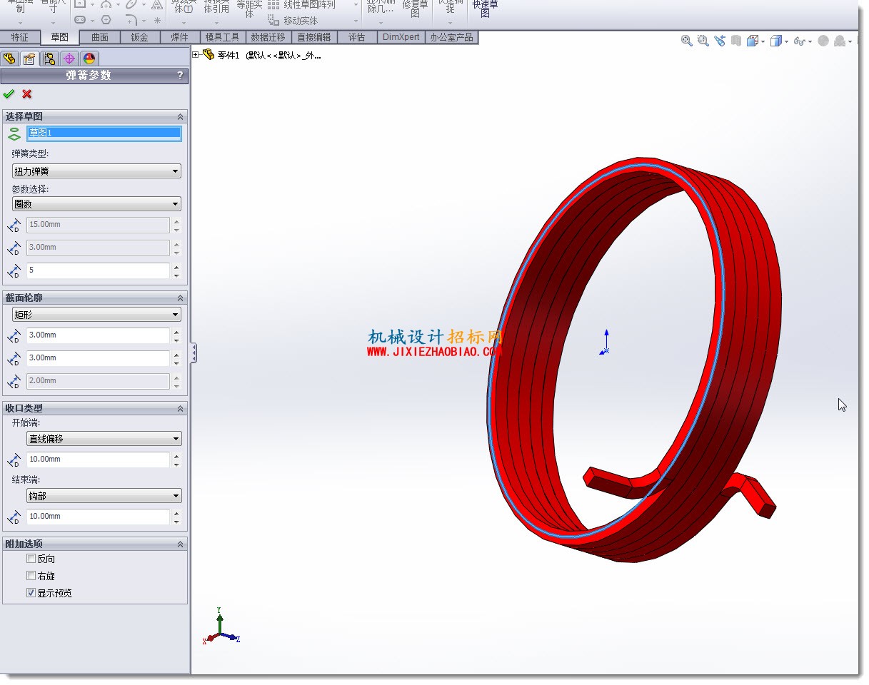
Task: Click the 线性草图阵列 linear sketch pattern tool
Action: (301, 5)
